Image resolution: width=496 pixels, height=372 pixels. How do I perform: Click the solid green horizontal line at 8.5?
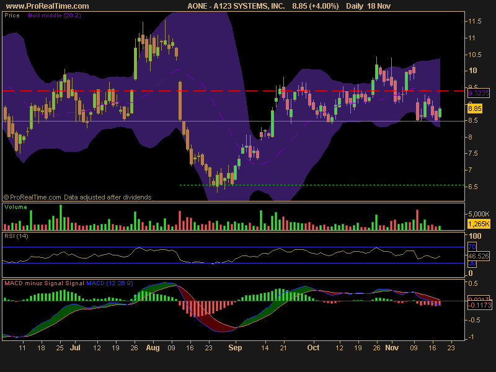coord(234,121)
